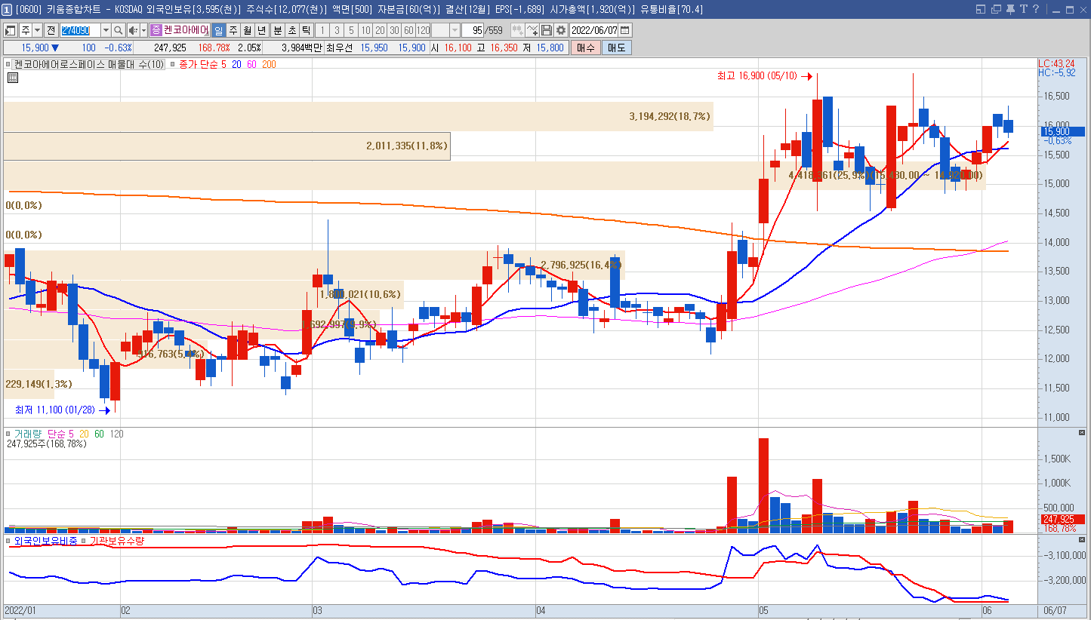Click the small square before 거래량 legend
Viewport: 1091px width, 620px height.
[9, 434]
